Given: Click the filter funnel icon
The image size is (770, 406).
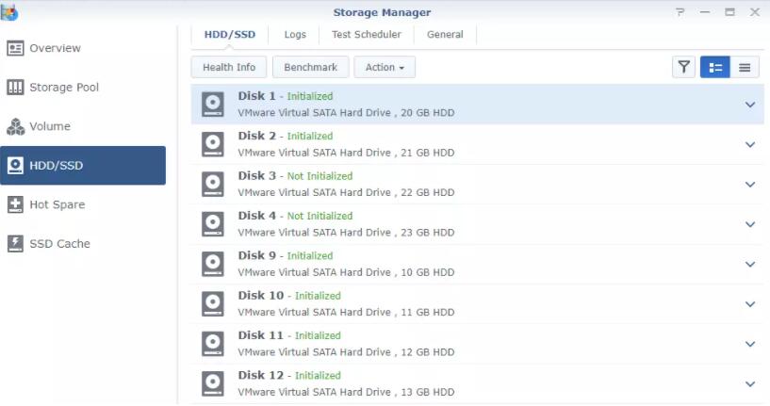Looking at the screenshot, I should pos(684,67).
